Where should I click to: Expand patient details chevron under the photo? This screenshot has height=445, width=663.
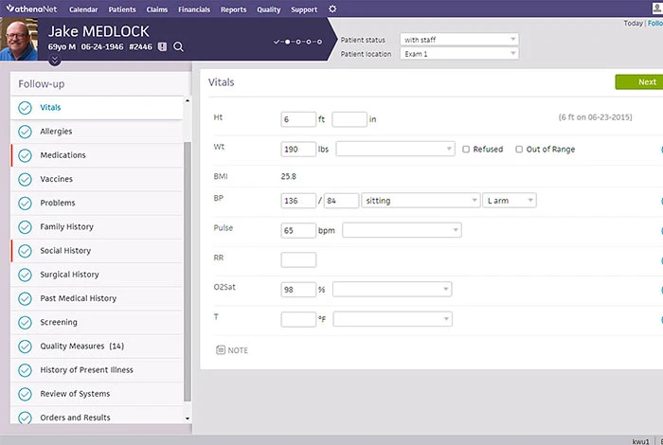pos(55,61)
